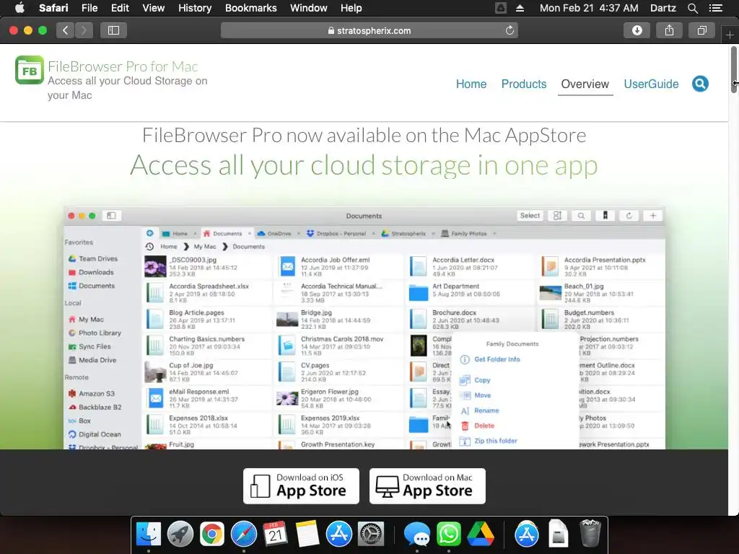739x554 pixels.
Task: Open the Edit menu
Action: tap(120, 8)
